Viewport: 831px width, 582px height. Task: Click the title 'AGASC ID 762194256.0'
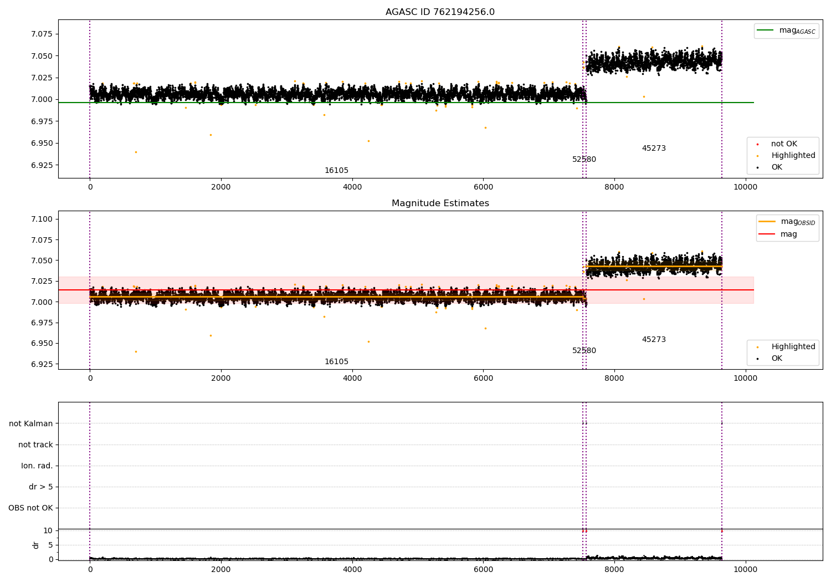(440, 12)
